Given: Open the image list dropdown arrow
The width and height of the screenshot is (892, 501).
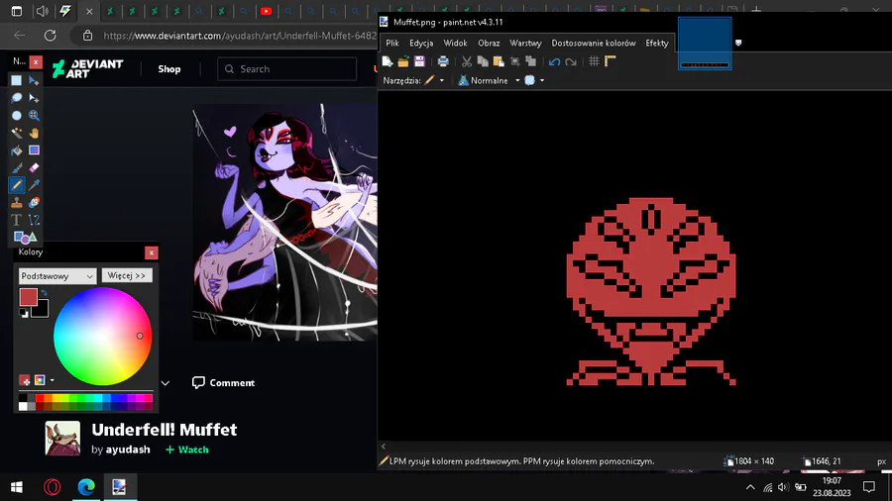Looking at the screenshot, I should (x=738, y=43).
